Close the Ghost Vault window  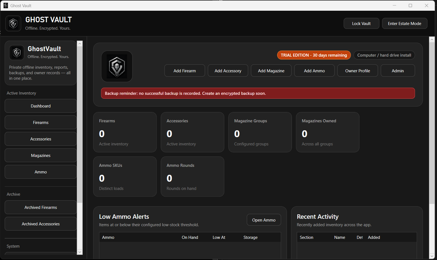427,5
